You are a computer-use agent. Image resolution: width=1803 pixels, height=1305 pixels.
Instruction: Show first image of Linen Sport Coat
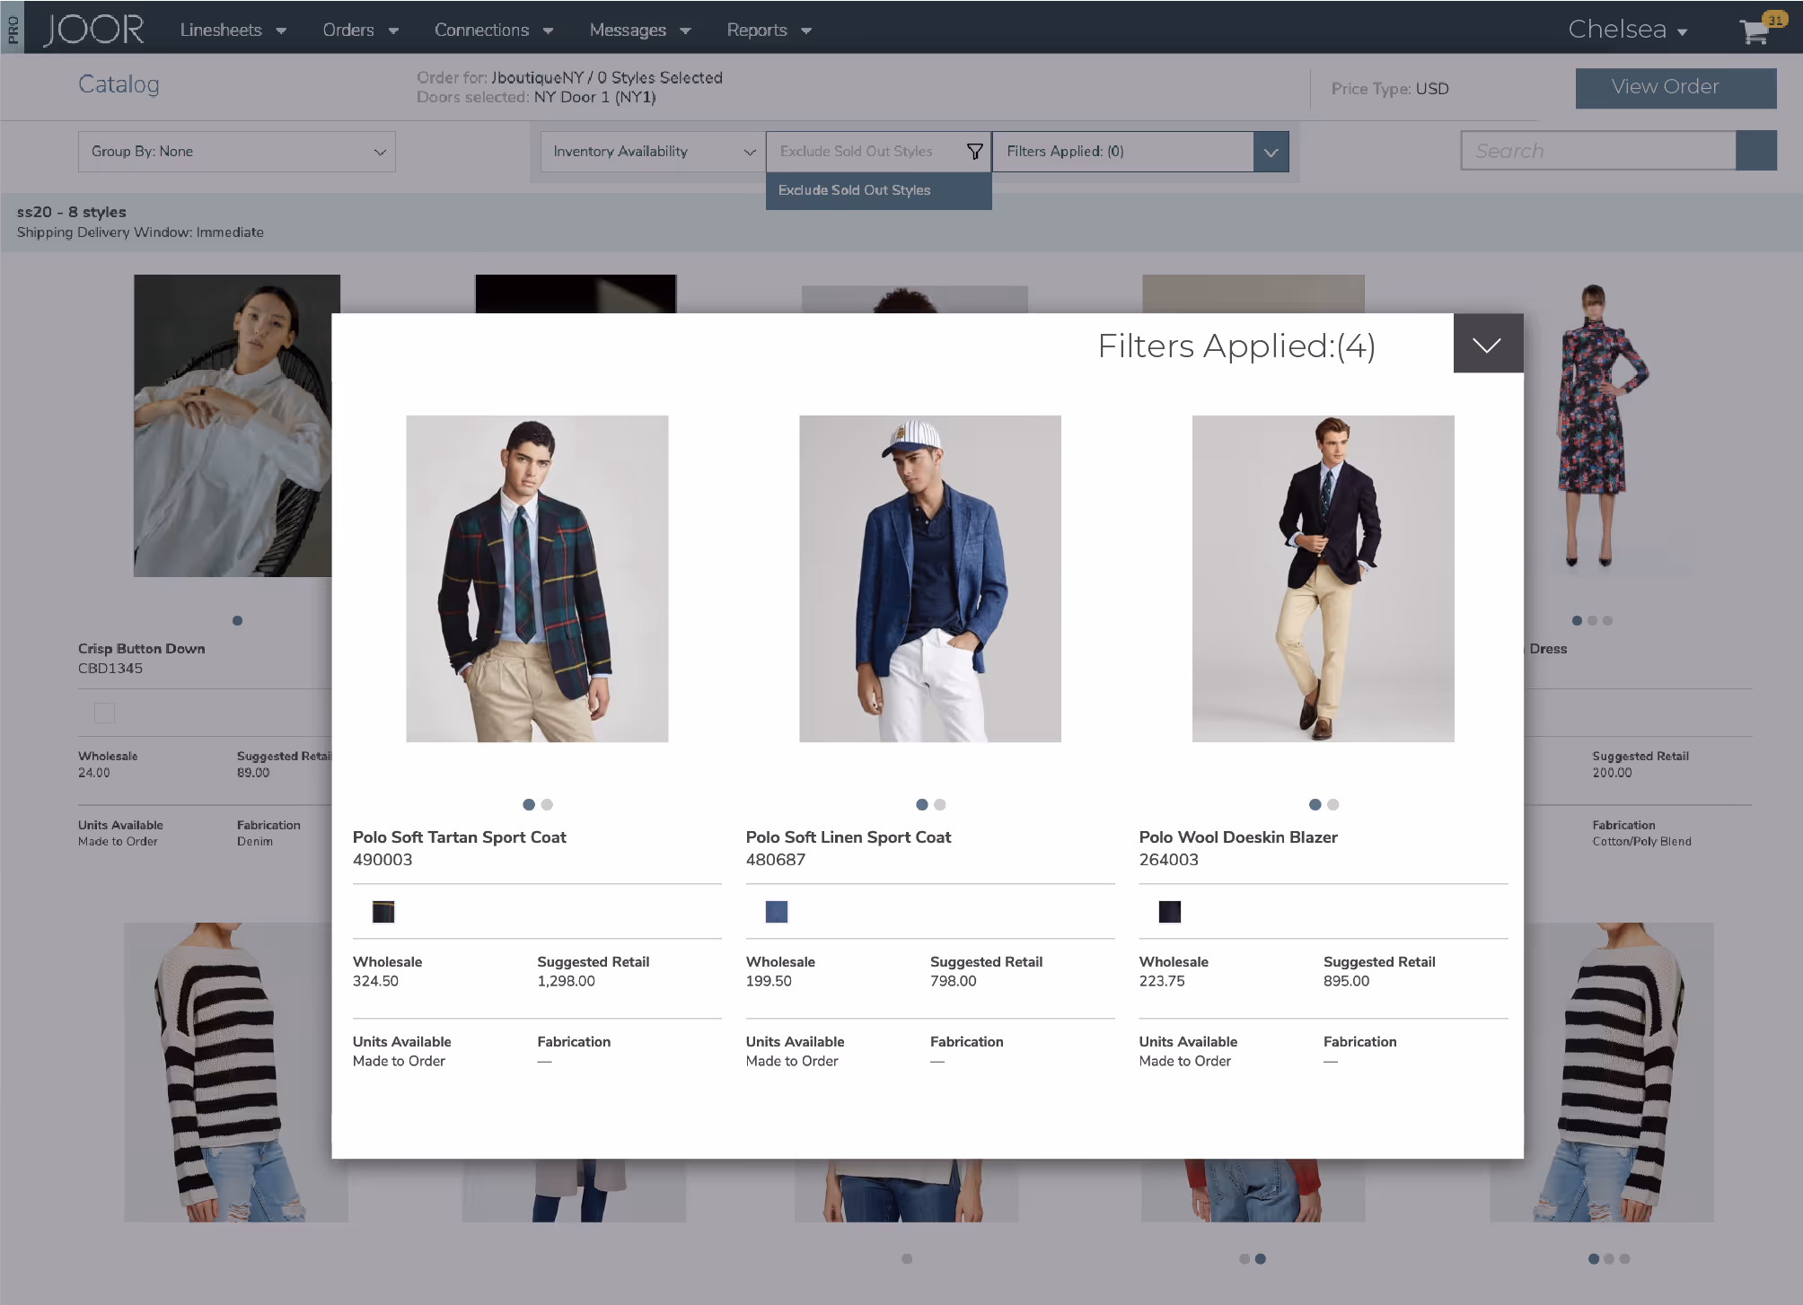click(922, 805)
